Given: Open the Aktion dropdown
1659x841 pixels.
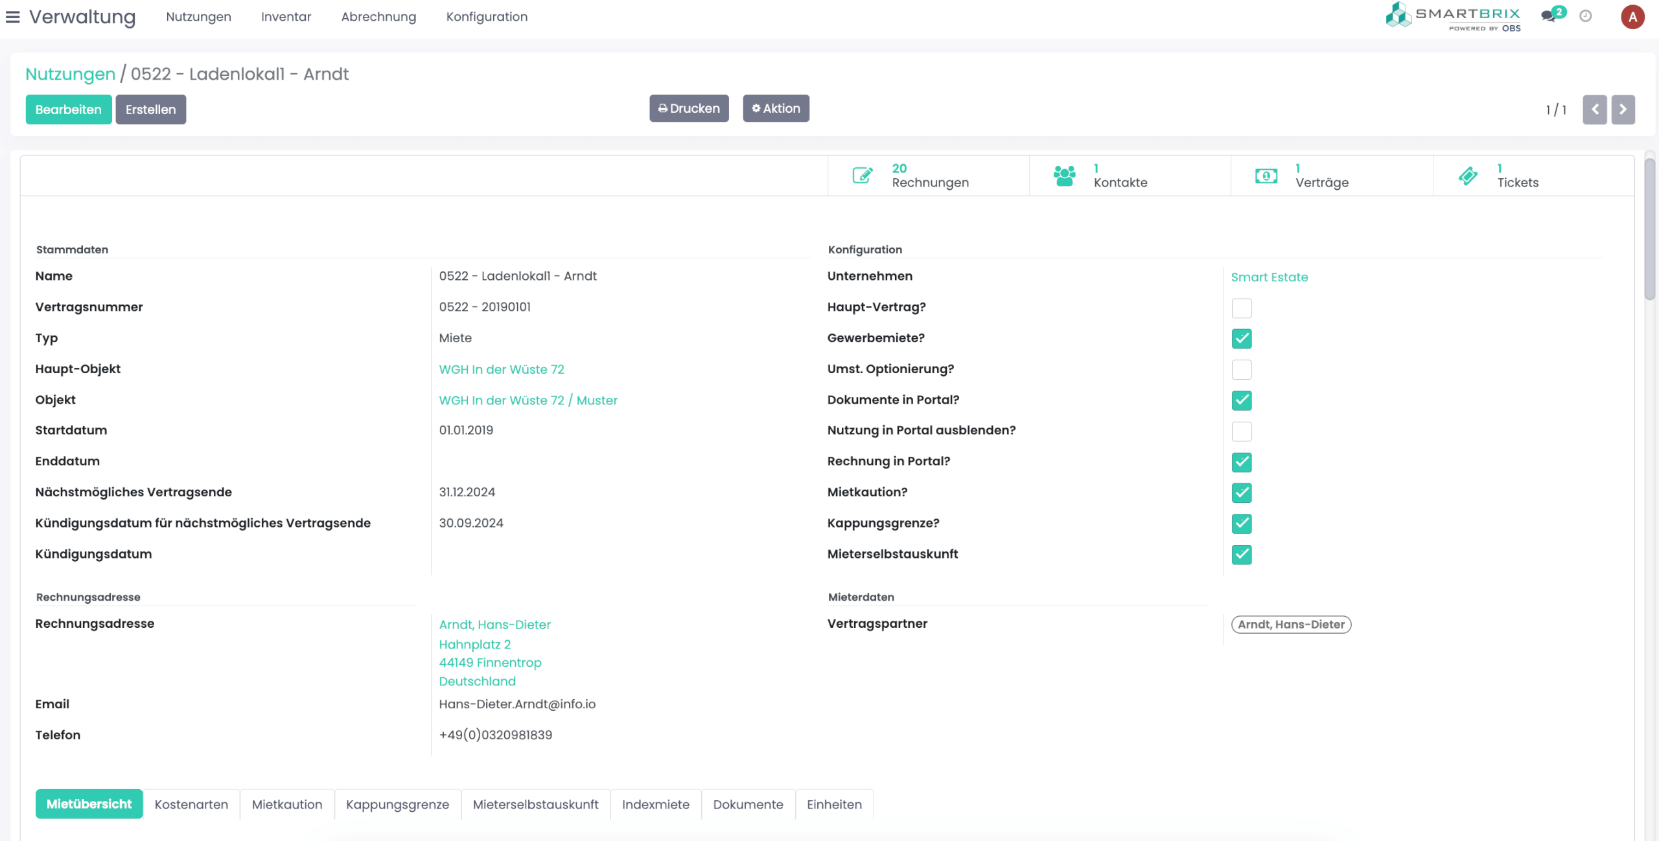Looking at the screenshot, I should point(776,108).
